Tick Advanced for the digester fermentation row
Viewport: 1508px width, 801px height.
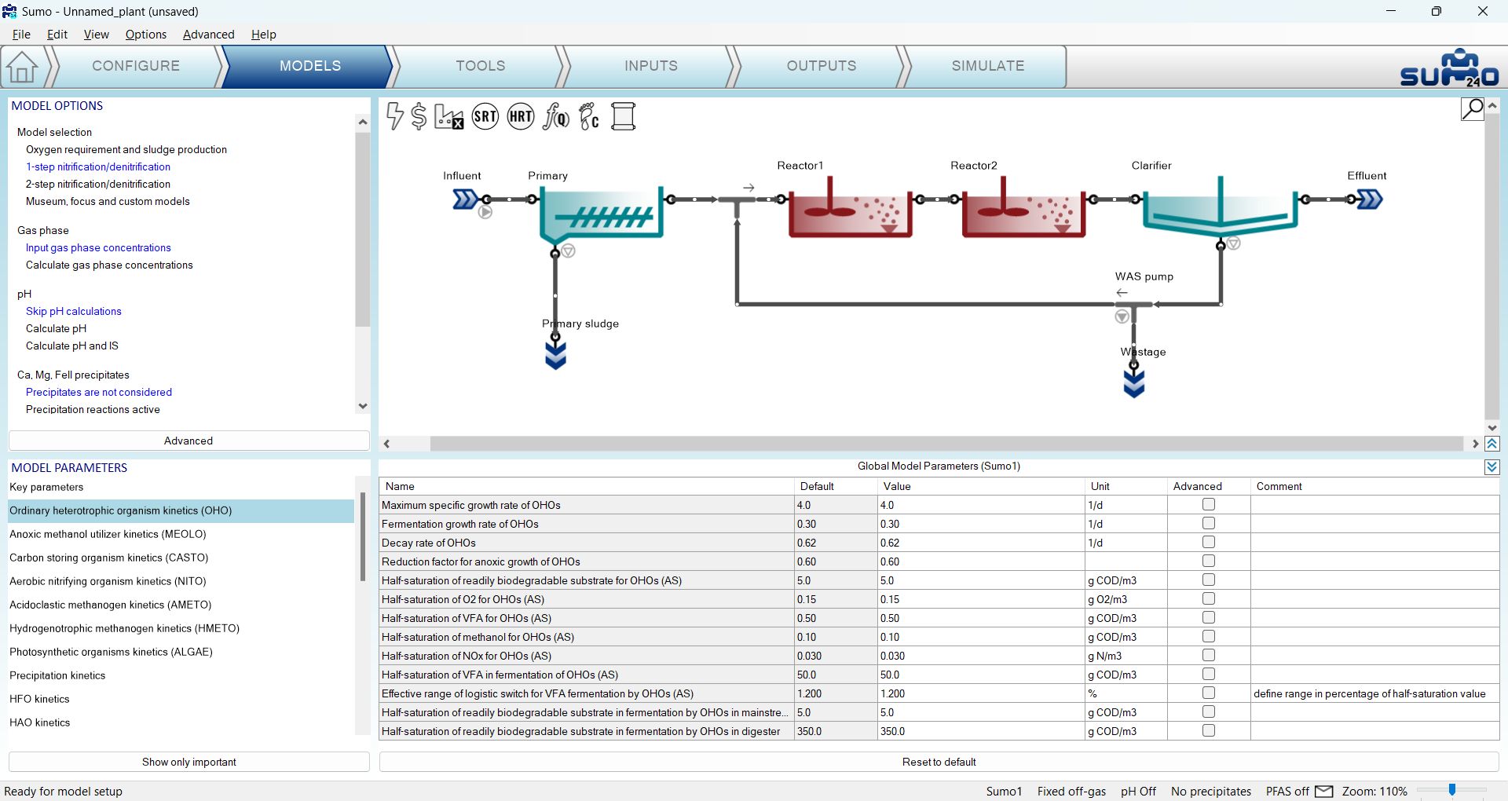1209,731
